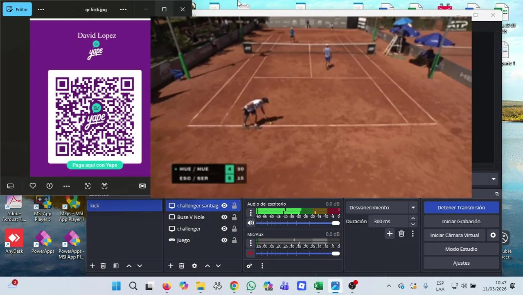Open file options dots after qr kick.jpg title
The image size is (523, 295).
pos(123,9)
